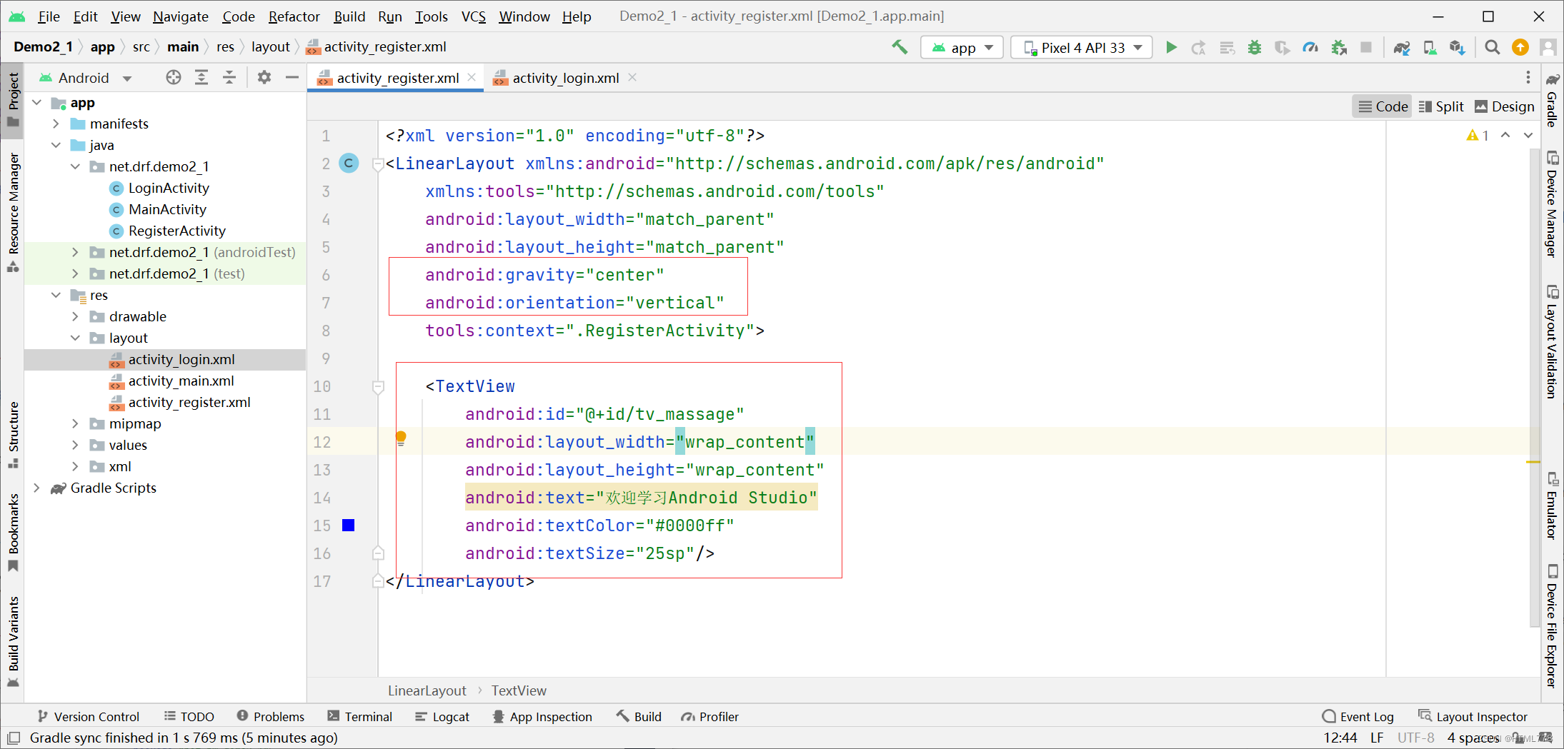
Task: Toggle the Gradle tool window
Action: point(1552,100)
